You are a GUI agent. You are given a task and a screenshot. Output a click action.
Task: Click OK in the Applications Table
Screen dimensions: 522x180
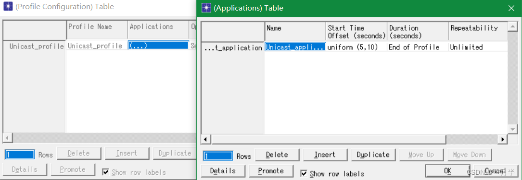pyautogui.click(x=447, y=171)
